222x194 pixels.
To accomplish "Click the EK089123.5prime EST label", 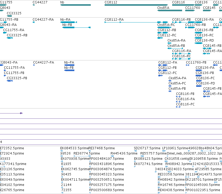I will tap(148, 159).
